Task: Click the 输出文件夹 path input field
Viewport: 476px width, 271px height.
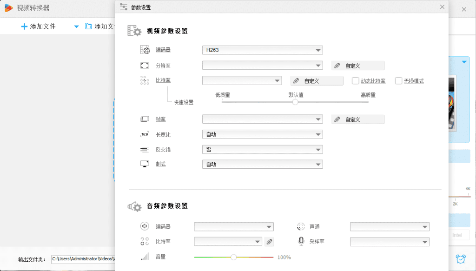Action: click(x=84, y=259)
